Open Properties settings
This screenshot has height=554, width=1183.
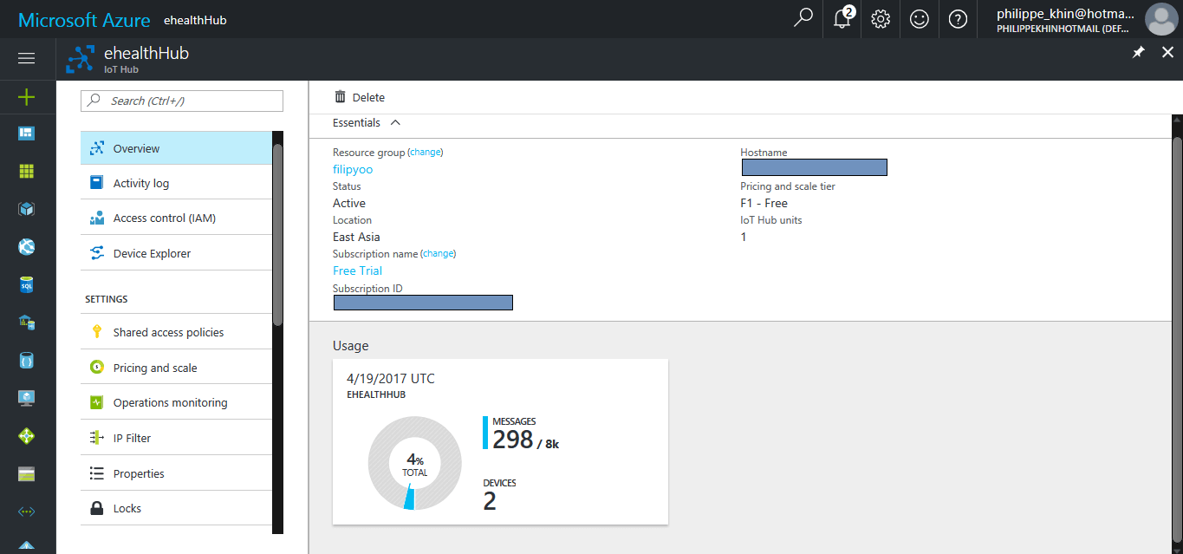tap(176, 473)
